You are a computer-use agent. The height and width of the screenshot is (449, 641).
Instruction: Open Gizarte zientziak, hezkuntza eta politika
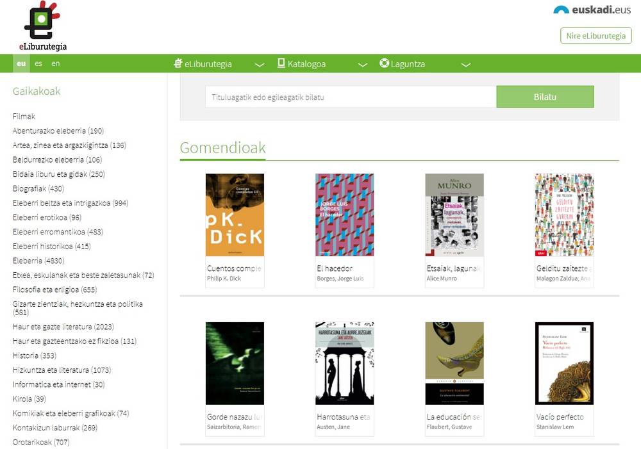[78, 308]
